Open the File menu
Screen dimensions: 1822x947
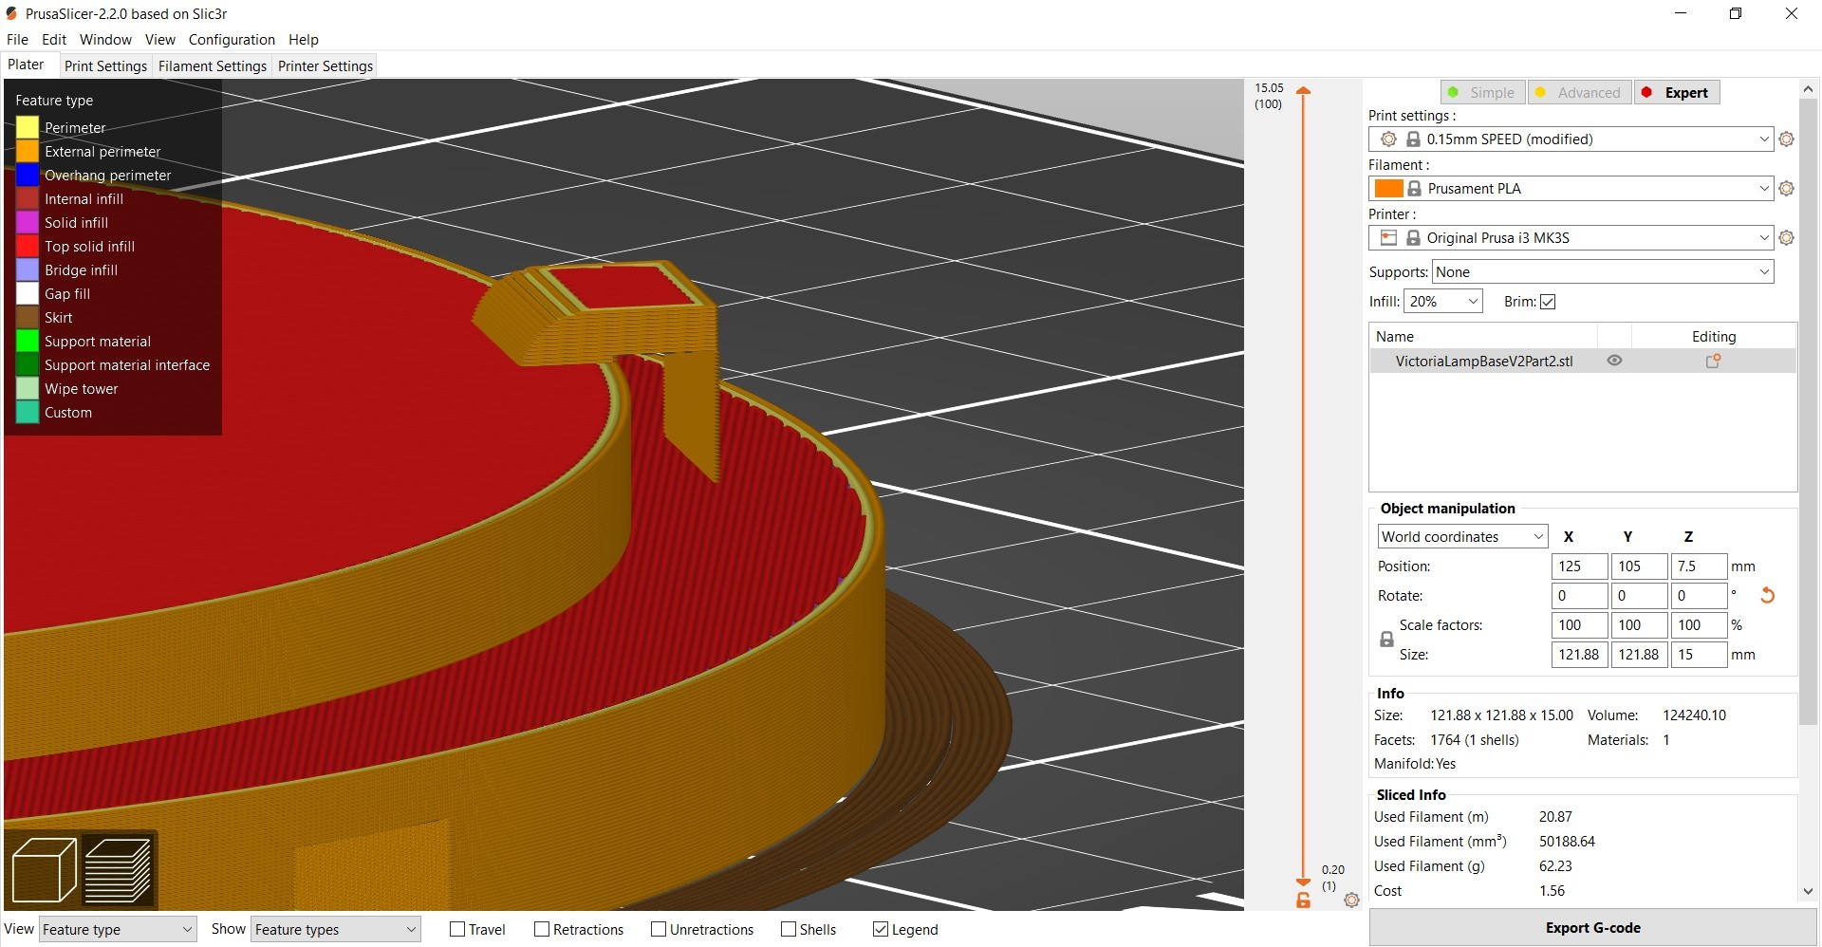click(17, 40)
